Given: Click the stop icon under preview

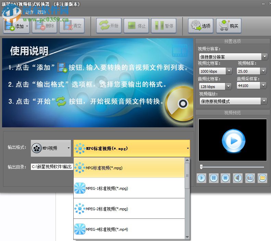Looking at the screenshot, I should coord(225,178).
